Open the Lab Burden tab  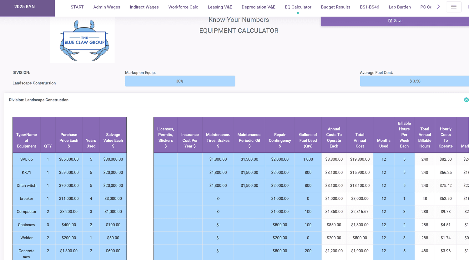[x=400, y=7]
